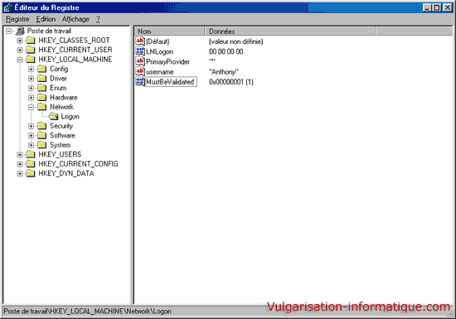Select the HKEY_LOCAL_MACHINE label
This screenshot has width=456, height=319.
point(75,60)
